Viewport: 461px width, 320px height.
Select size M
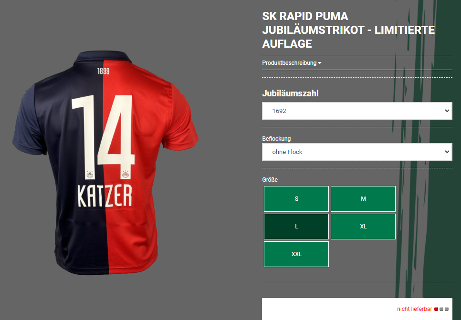pyautogui.click(x=363, y=199)
